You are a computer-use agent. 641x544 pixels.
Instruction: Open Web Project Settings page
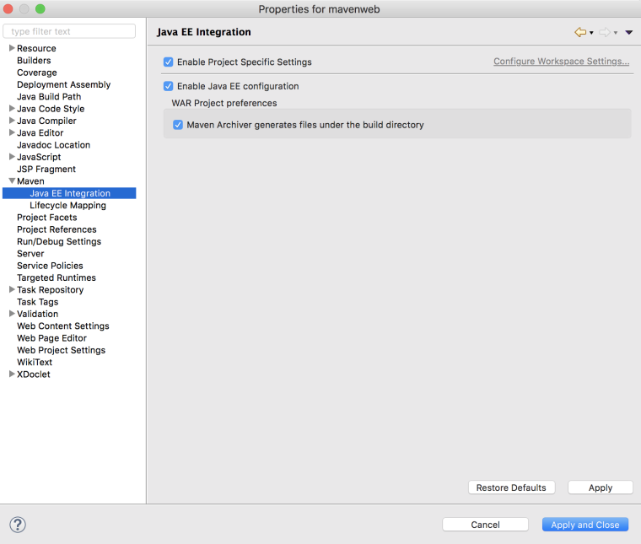coord(61,350)
